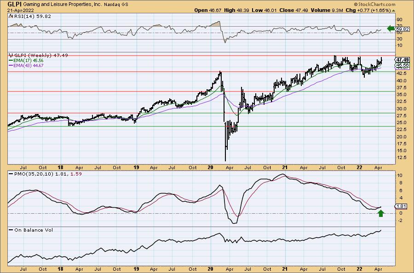Click the Open 46.67 value
The image size is (414, 273).
208,10
